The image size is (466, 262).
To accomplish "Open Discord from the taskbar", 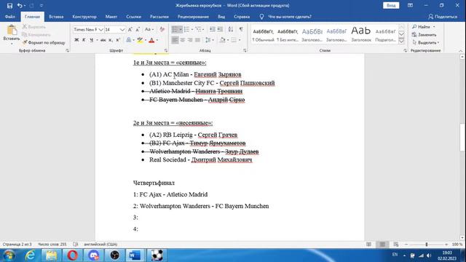I will pos(93,255).
